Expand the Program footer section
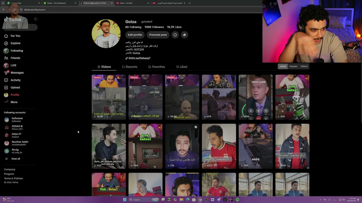Screen dimensions: 362x203 point(9,174)
